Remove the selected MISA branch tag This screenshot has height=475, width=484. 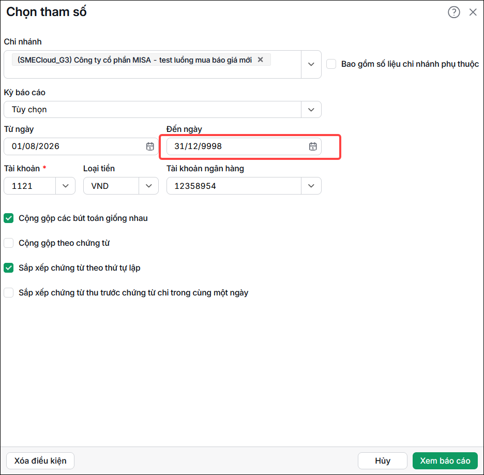pos(260,60)
